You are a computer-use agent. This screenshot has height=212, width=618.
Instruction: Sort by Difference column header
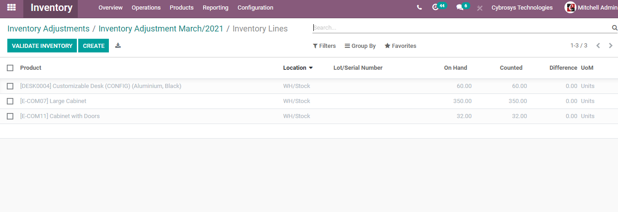tap(563, 68)
